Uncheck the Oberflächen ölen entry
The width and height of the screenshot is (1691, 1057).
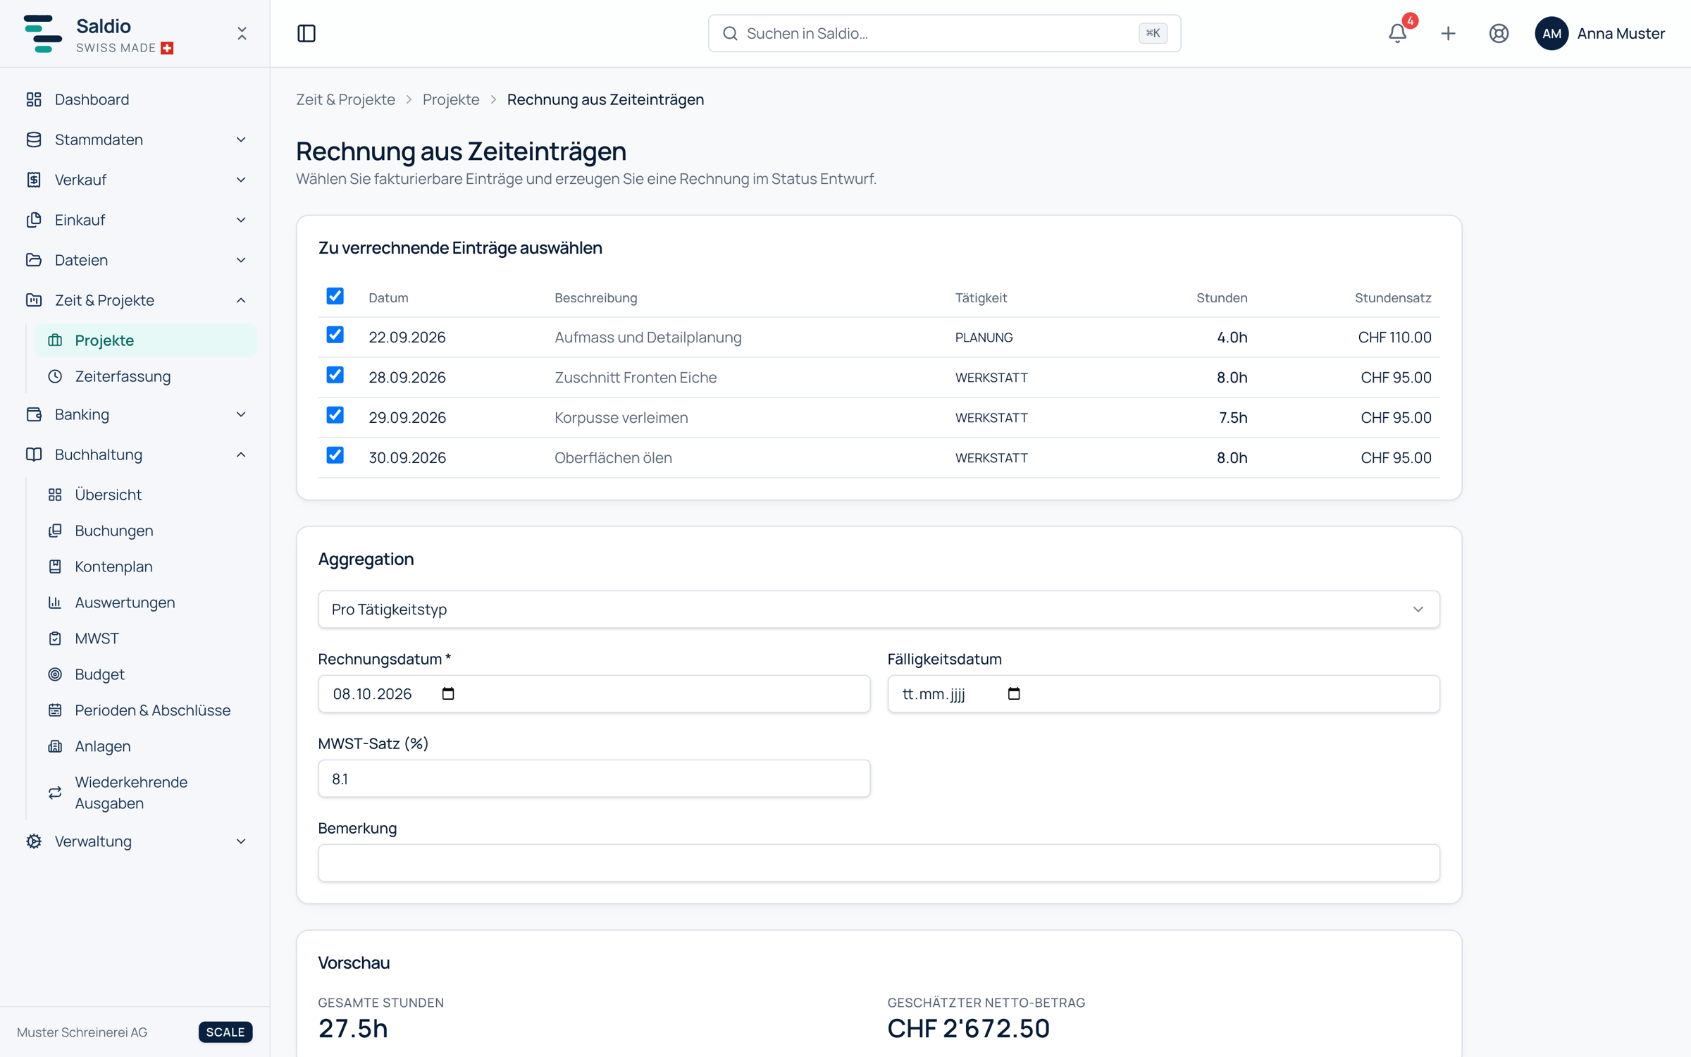coord(335,455)
